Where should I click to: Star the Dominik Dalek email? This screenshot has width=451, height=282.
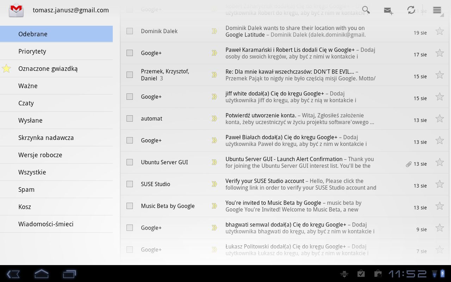439,31
